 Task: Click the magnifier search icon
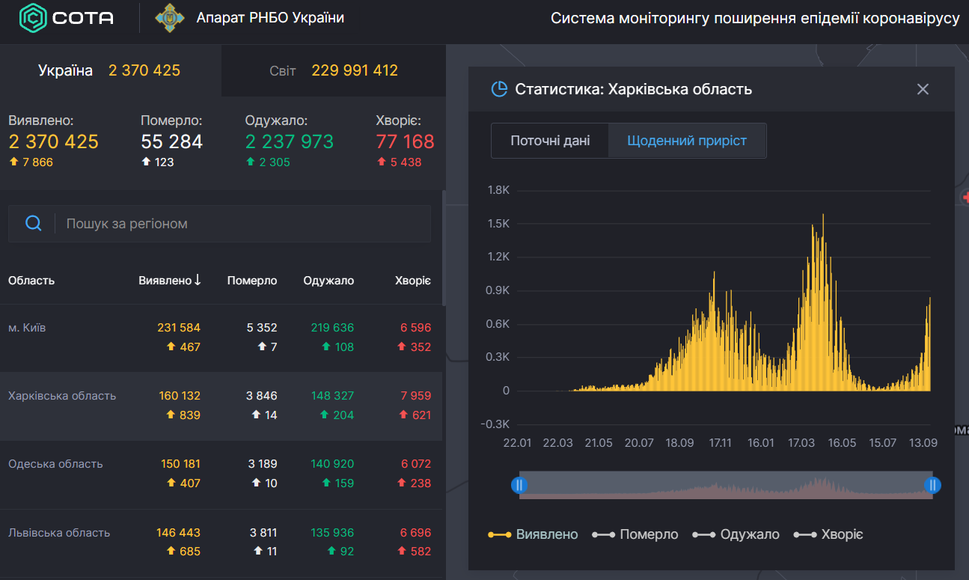(x=33, y=223)
